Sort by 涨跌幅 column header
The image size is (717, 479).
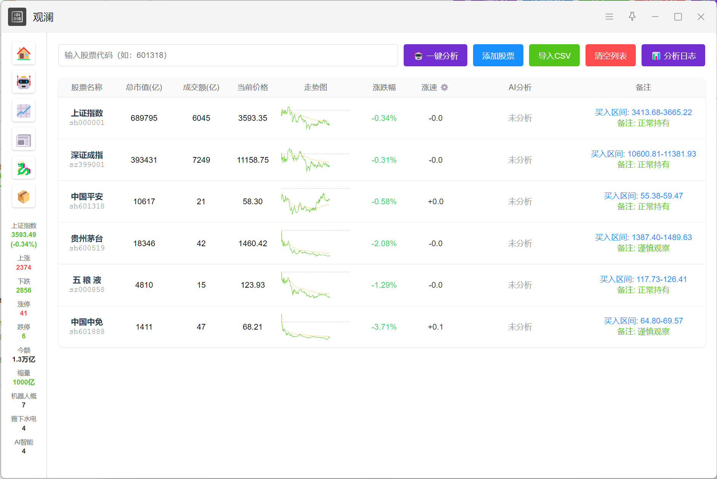(384, 87)
